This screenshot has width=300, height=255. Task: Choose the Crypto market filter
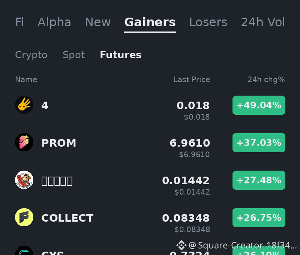tap(31, 55)
